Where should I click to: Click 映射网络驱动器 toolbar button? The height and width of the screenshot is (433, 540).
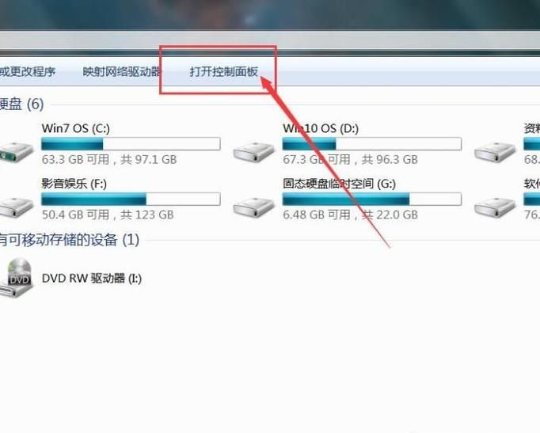click(122, 71)
